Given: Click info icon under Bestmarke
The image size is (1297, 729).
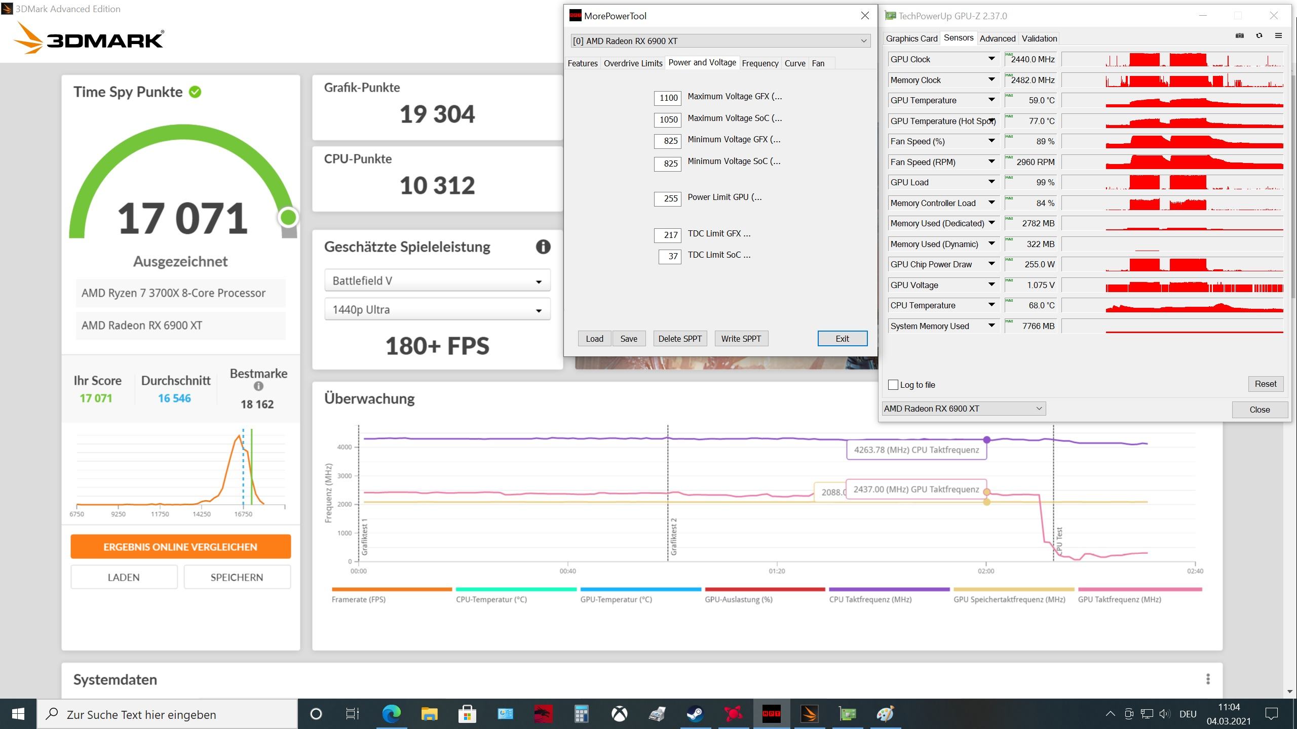Looking at the screenshot, I should coord(258,386).
